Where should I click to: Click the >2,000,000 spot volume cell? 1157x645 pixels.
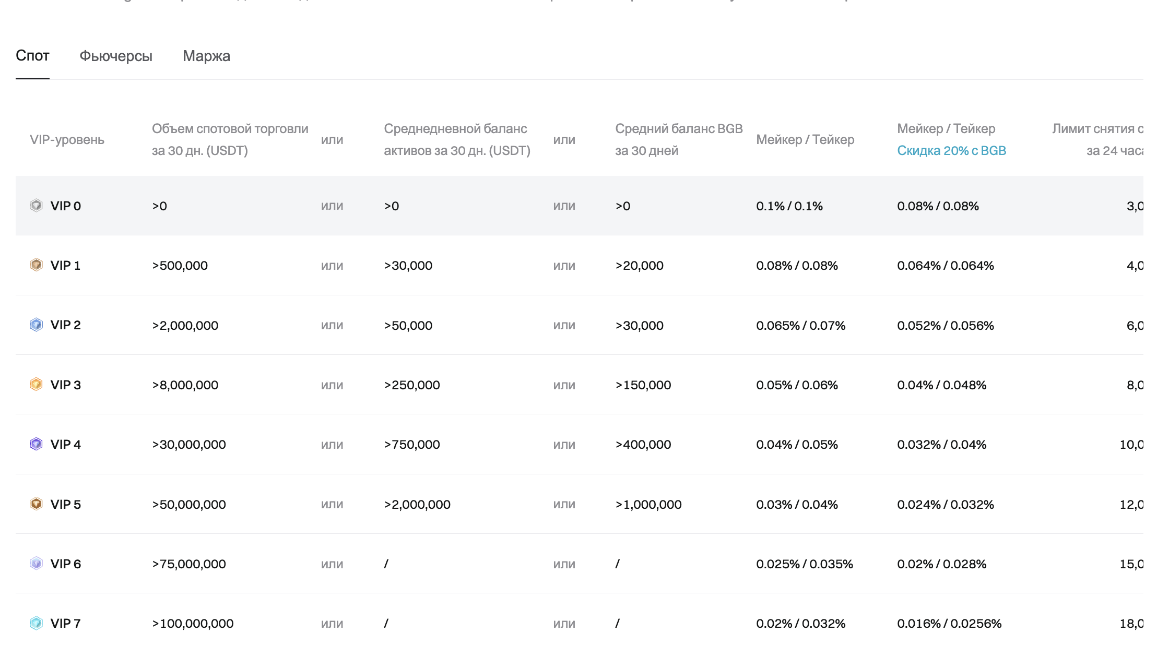tap(185, 326)
